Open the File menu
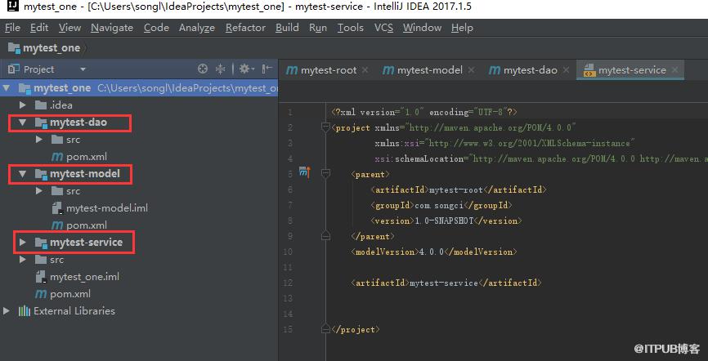708x361 pixels. 12,28
